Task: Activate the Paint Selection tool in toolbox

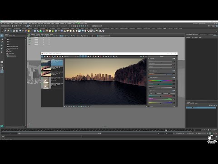Action: (2, 42)
